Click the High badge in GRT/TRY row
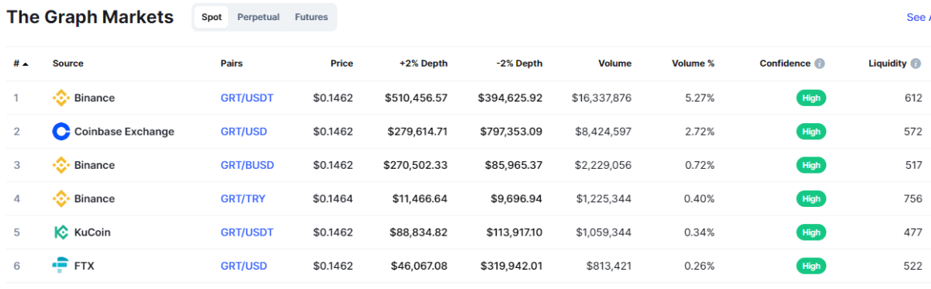The width and height of the screenshot is (931, 289). point(811,198)
